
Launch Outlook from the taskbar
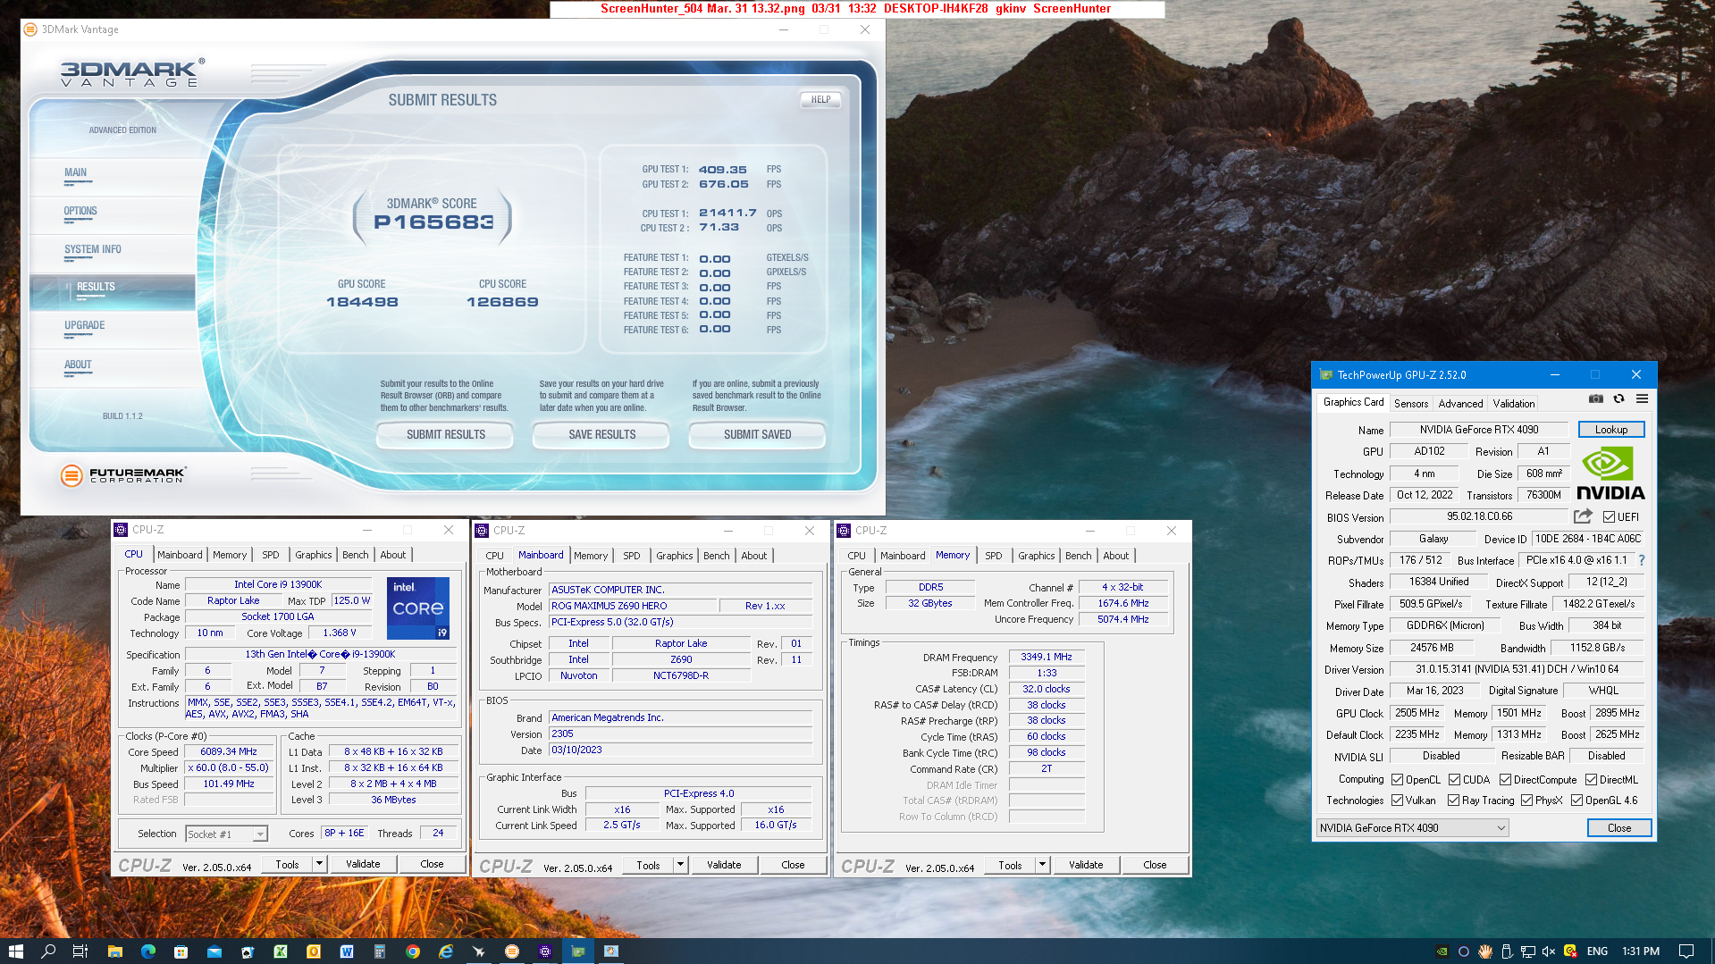[x=314, y=951]
